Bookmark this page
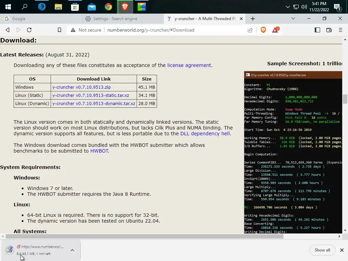 [x=59, y=30]
